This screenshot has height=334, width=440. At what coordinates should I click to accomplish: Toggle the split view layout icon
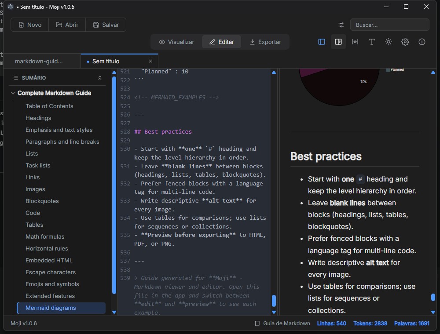[338, 42]
